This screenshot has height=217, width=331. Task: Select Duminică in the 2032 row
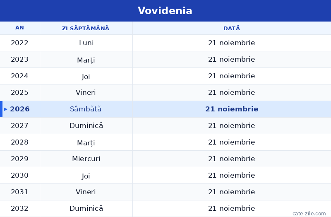(86, 208)
